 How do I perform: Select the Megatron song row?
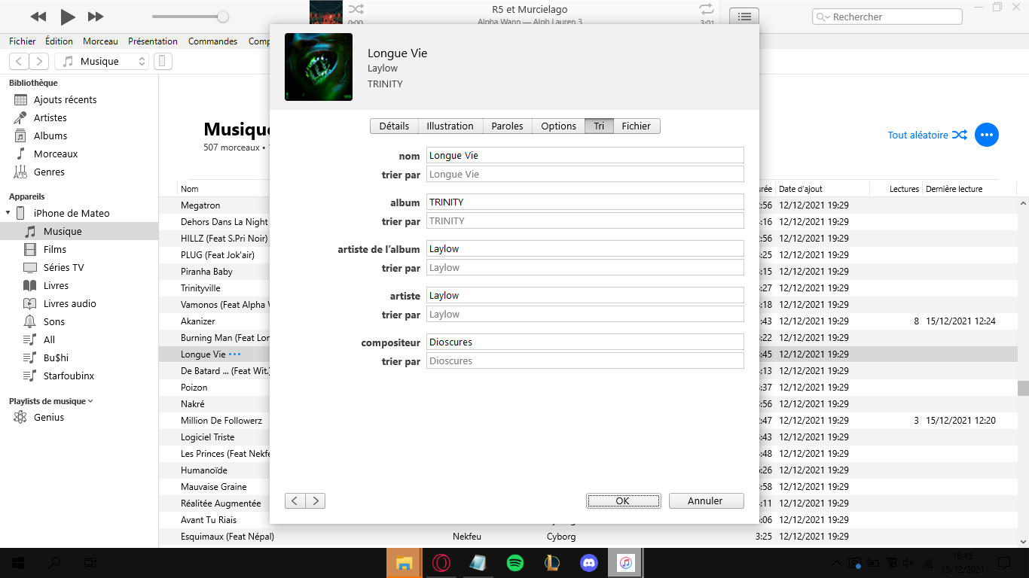click(x=588, y=205)
